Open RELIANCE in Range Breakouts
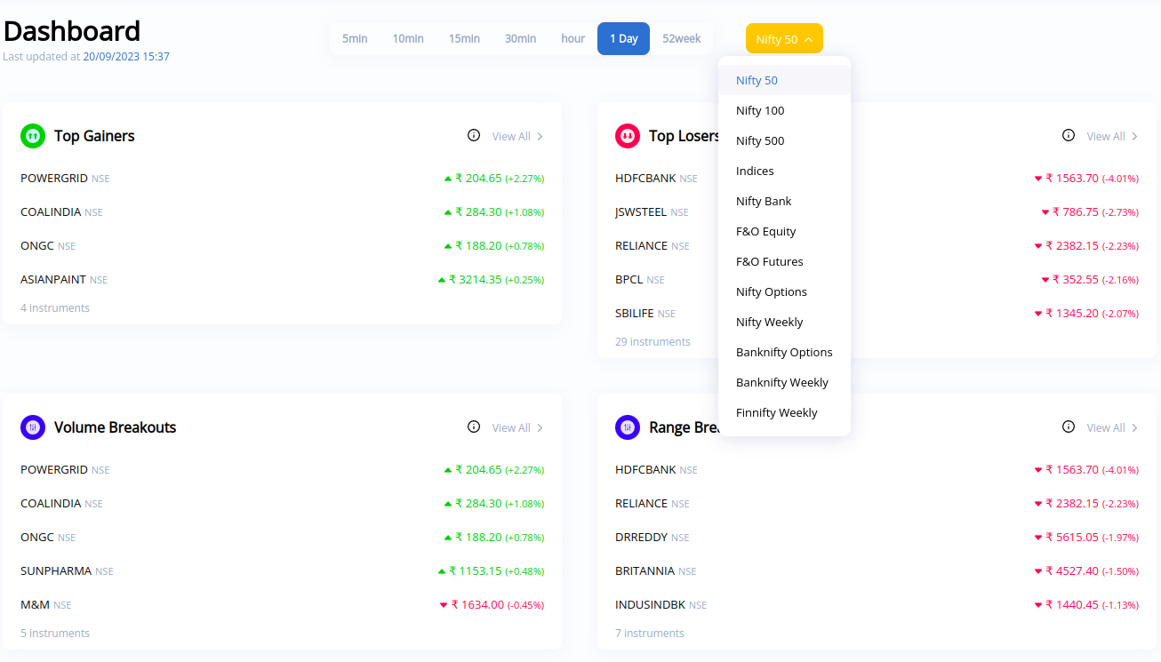1161x662 pixels. 877,504
